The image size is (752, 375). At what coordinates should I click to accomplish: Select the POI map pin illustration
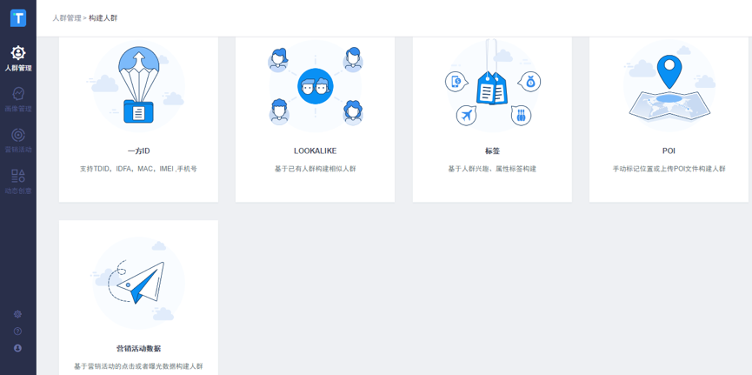pyautogui.click(x=669, y=85)
